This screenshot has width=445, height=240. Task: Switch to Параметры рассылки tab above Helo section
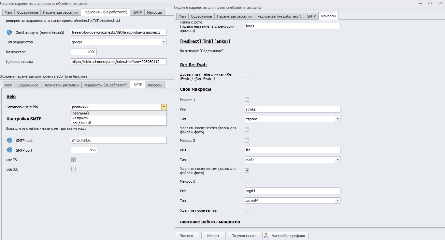(61, 85)
